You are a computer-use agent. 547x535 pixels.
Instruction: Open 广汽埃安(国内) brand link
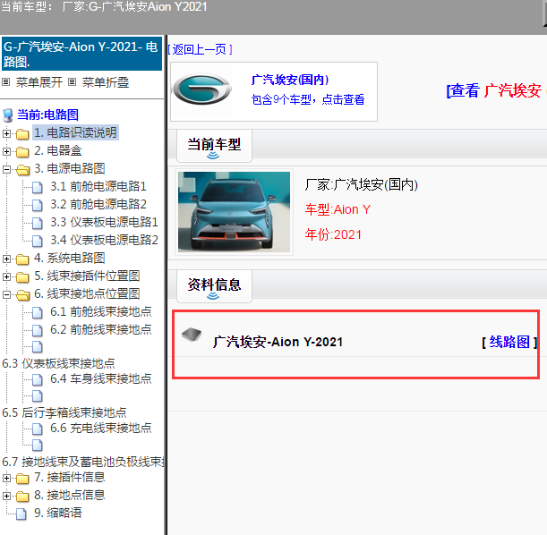[289, 80]
